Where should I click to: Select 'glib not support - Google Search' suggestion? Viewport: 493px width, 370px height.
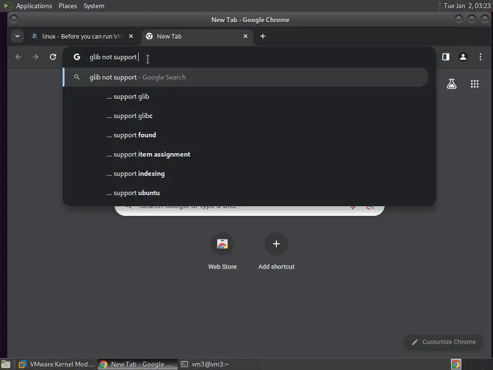246,77
